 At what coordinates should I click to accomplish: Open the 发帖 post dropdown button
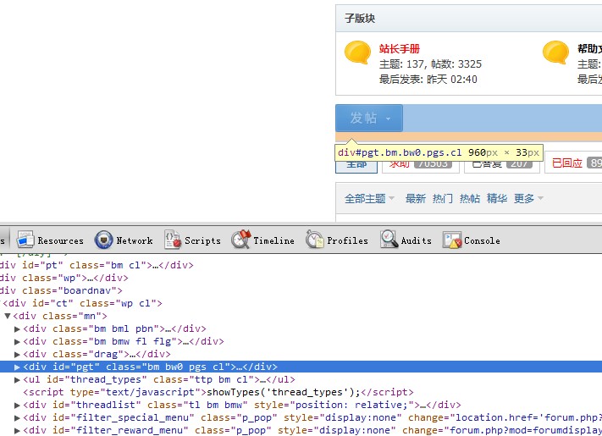point(369,118)
